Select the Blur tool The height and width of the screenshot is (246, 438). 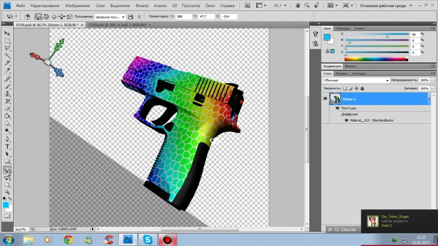click(7, 123)
